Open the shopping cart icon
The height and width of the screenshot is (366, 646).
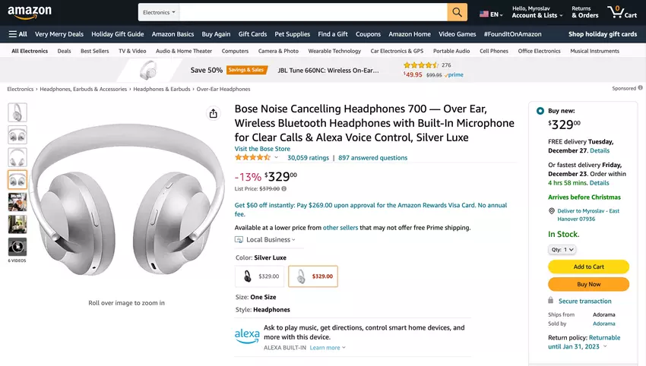coord(621,12)
